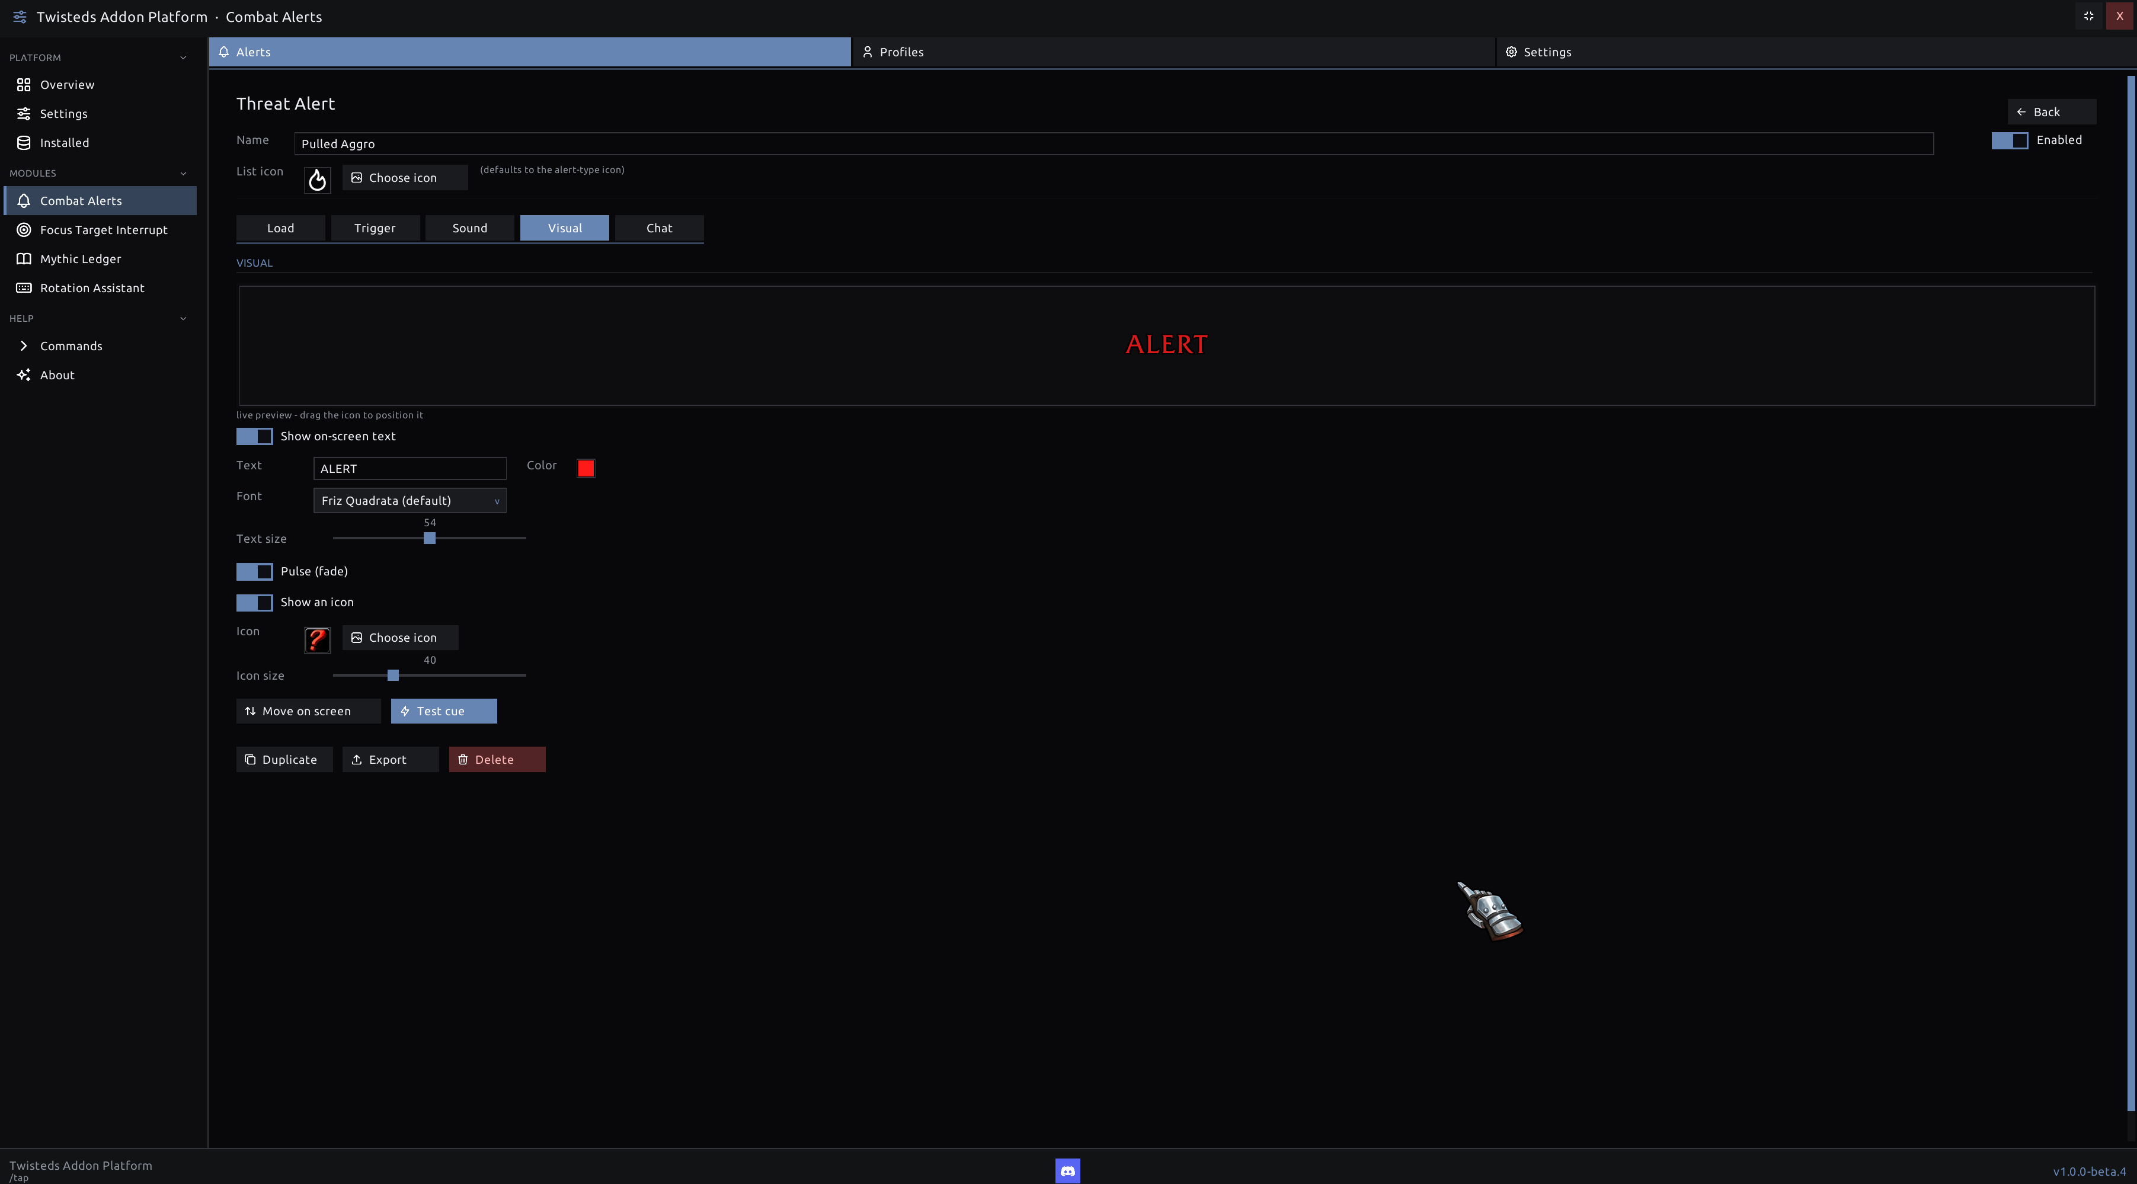This screenshot has width=2137, height=1184.
Task: Click the gear icon in Settings tab
Action: point(1512,52)
